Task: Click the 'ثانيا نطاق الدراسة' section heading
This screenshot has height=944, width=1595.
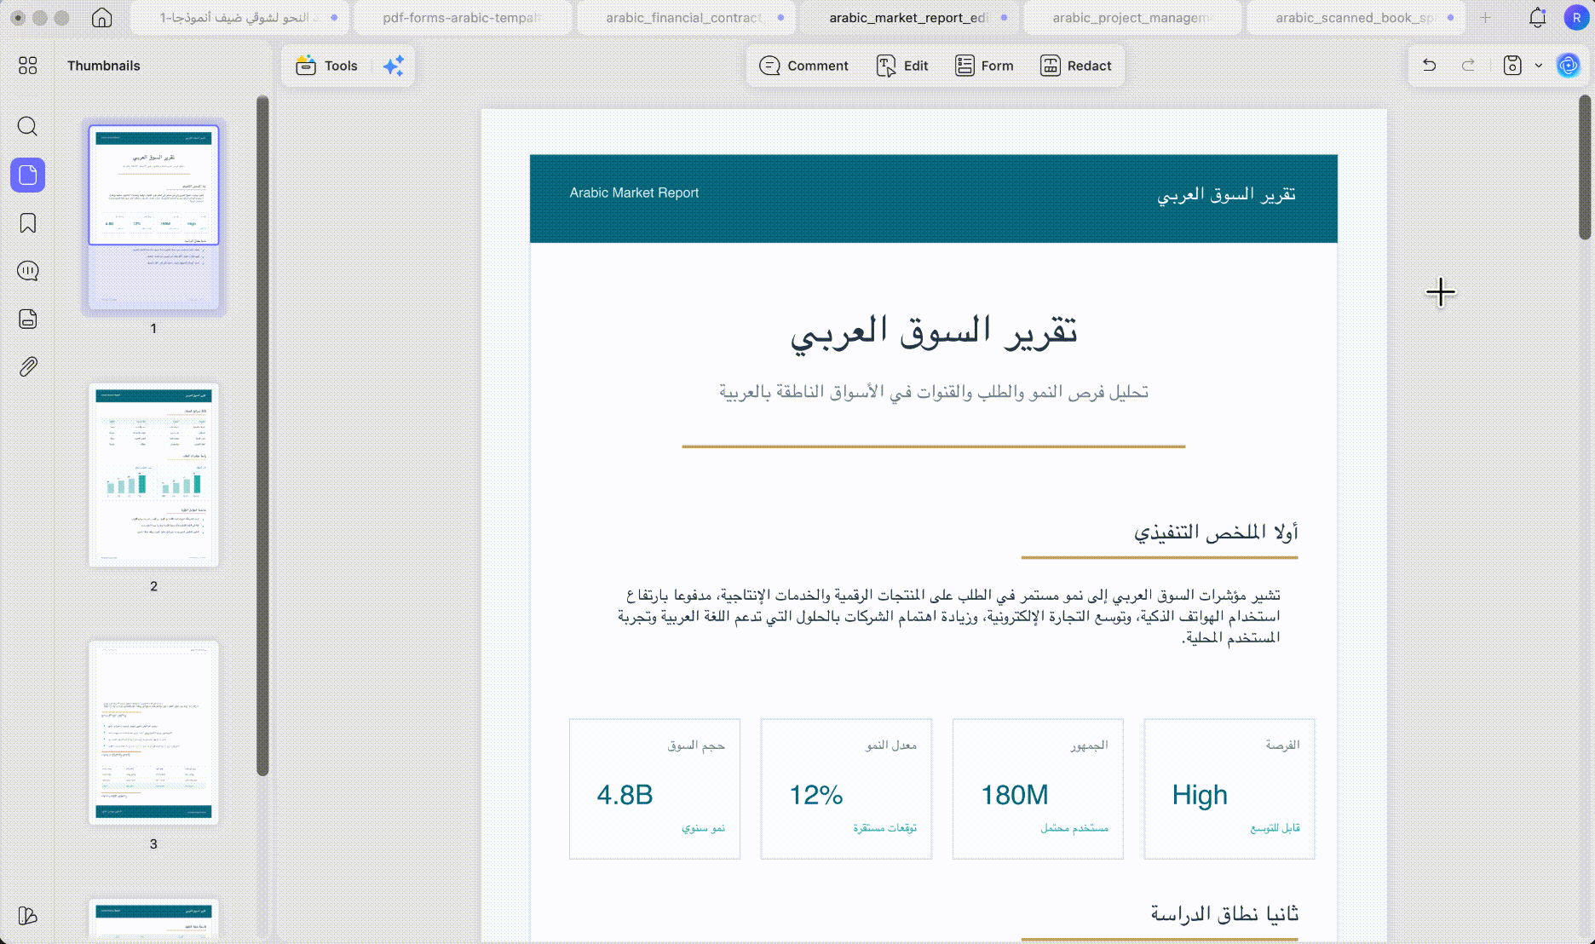Action: (1224, 914)
